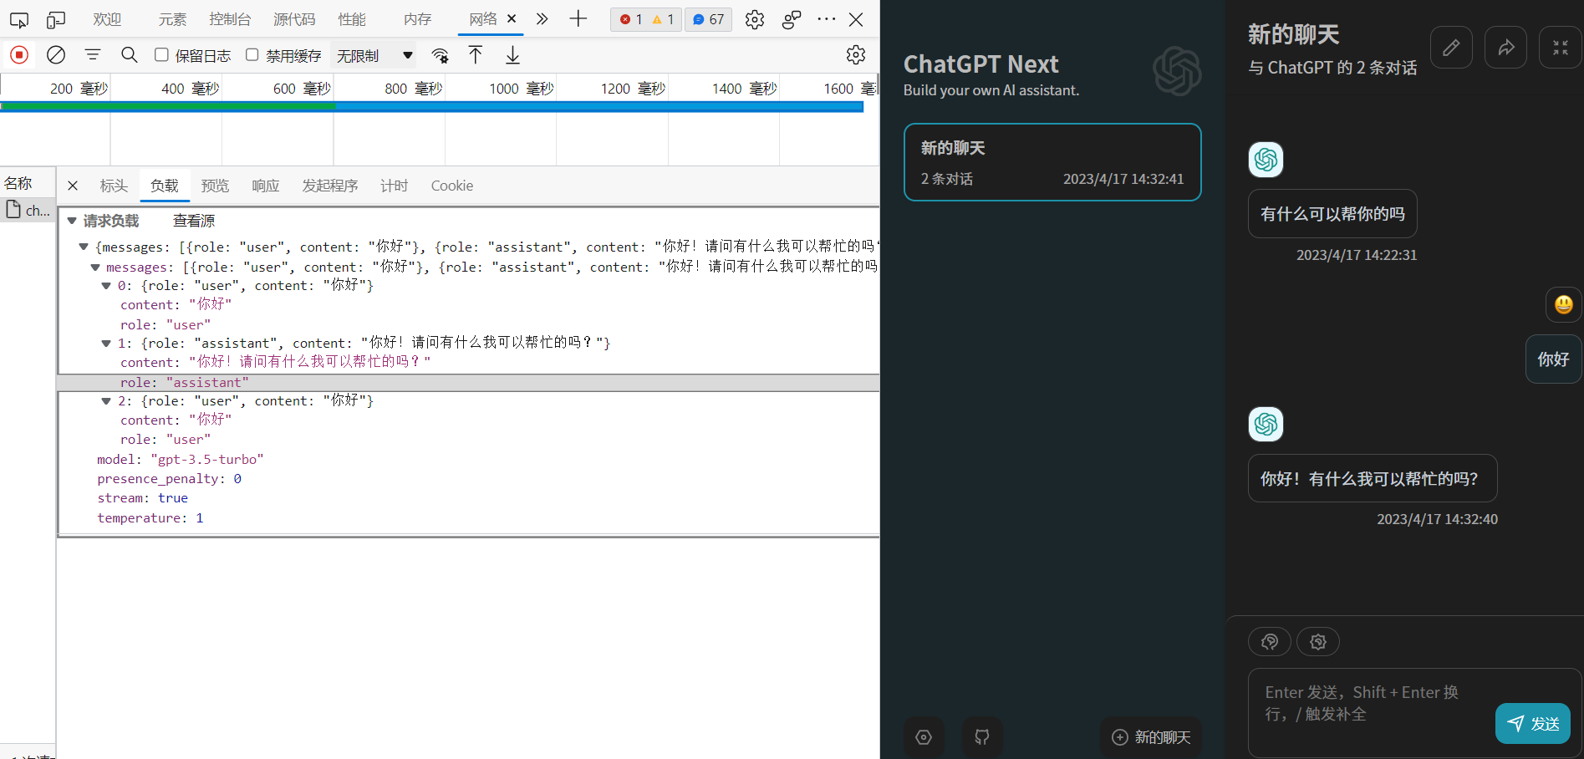This screenshot has width=1584, height=759.
Task: Close the request details pane
Action: coord(73,186)
